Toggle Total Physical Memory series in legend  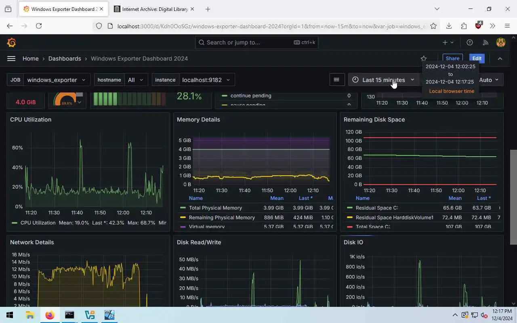(x=215, y=208)
